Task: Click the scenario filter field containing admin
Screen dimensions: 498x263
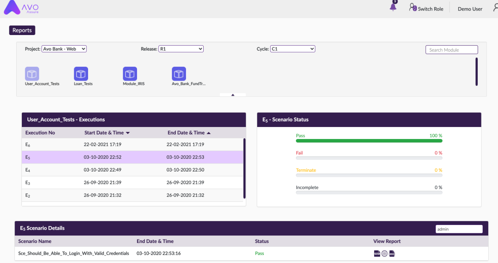Action: pos(459,229)
